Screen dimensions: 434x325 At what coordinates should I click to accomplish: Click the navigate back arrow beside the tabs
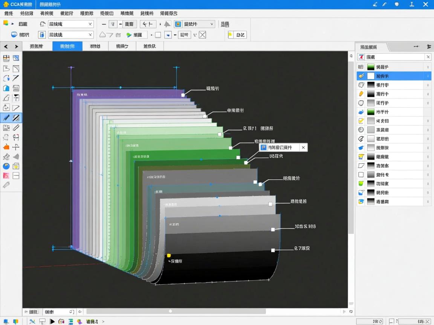pyautogui.click(x=6, y=47)
